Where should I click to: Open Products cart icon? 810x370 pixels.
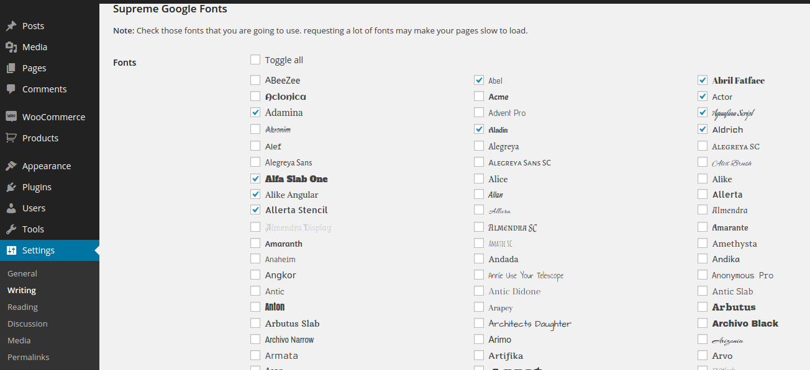(11, 138)
